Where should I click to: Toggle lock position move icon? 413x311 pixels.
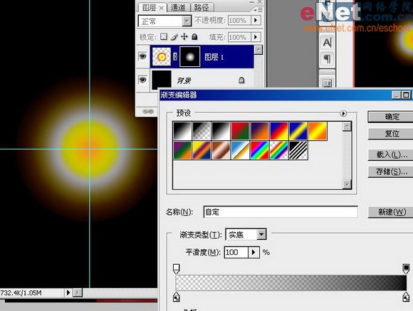pyautogui.click(x=184, y=36)
